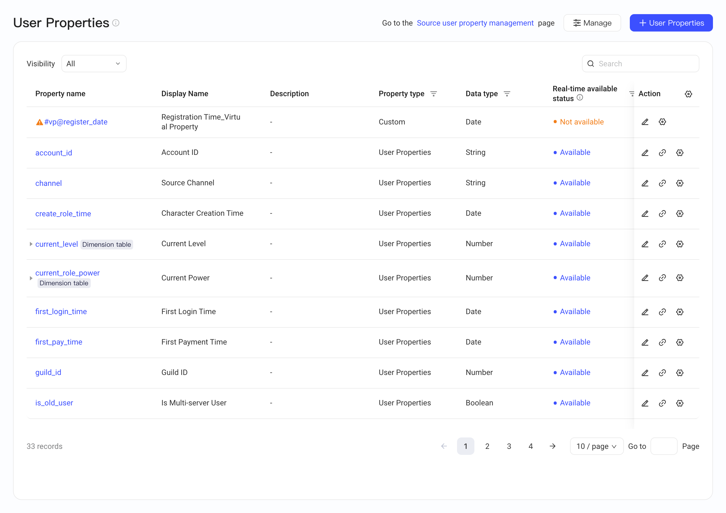Click the link icon for first_login_time

662,312
